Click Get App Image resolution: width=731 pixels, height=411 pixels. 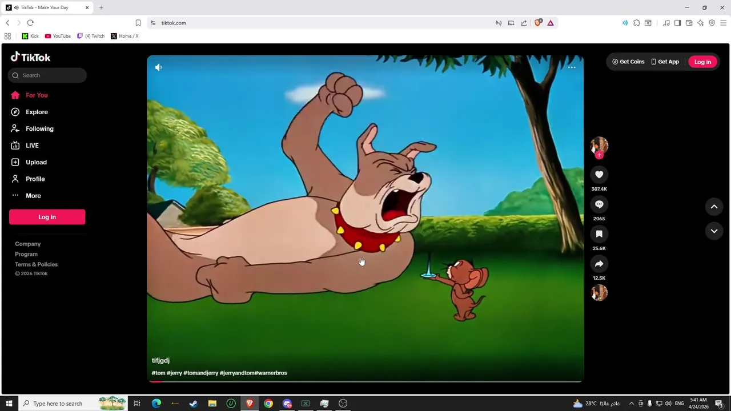point(665,62)
